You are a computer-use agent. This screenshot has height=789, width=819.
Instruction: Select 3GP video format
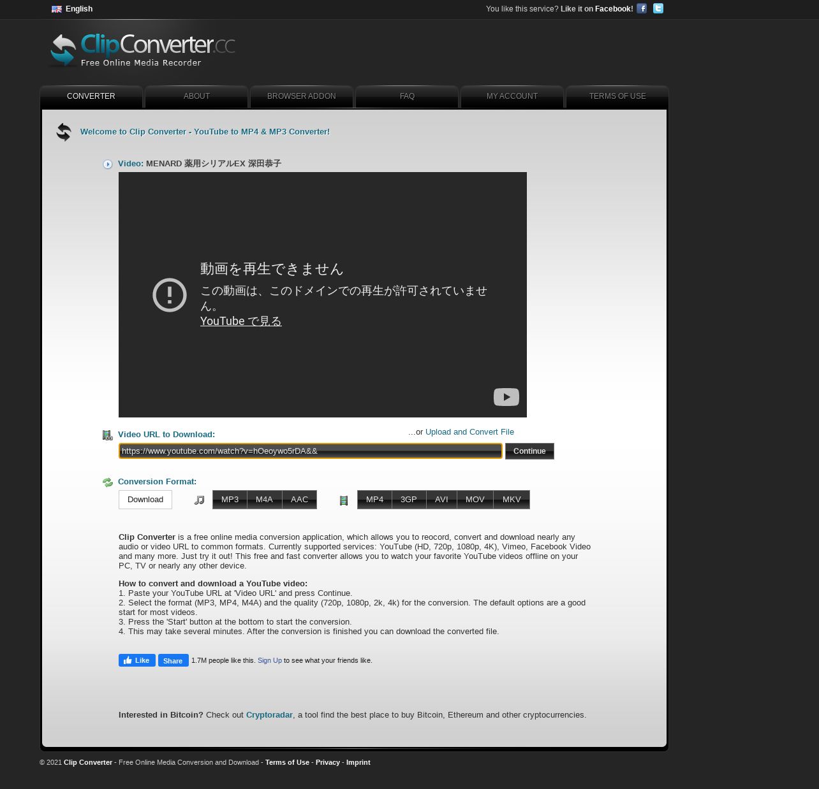coord(408,500)
